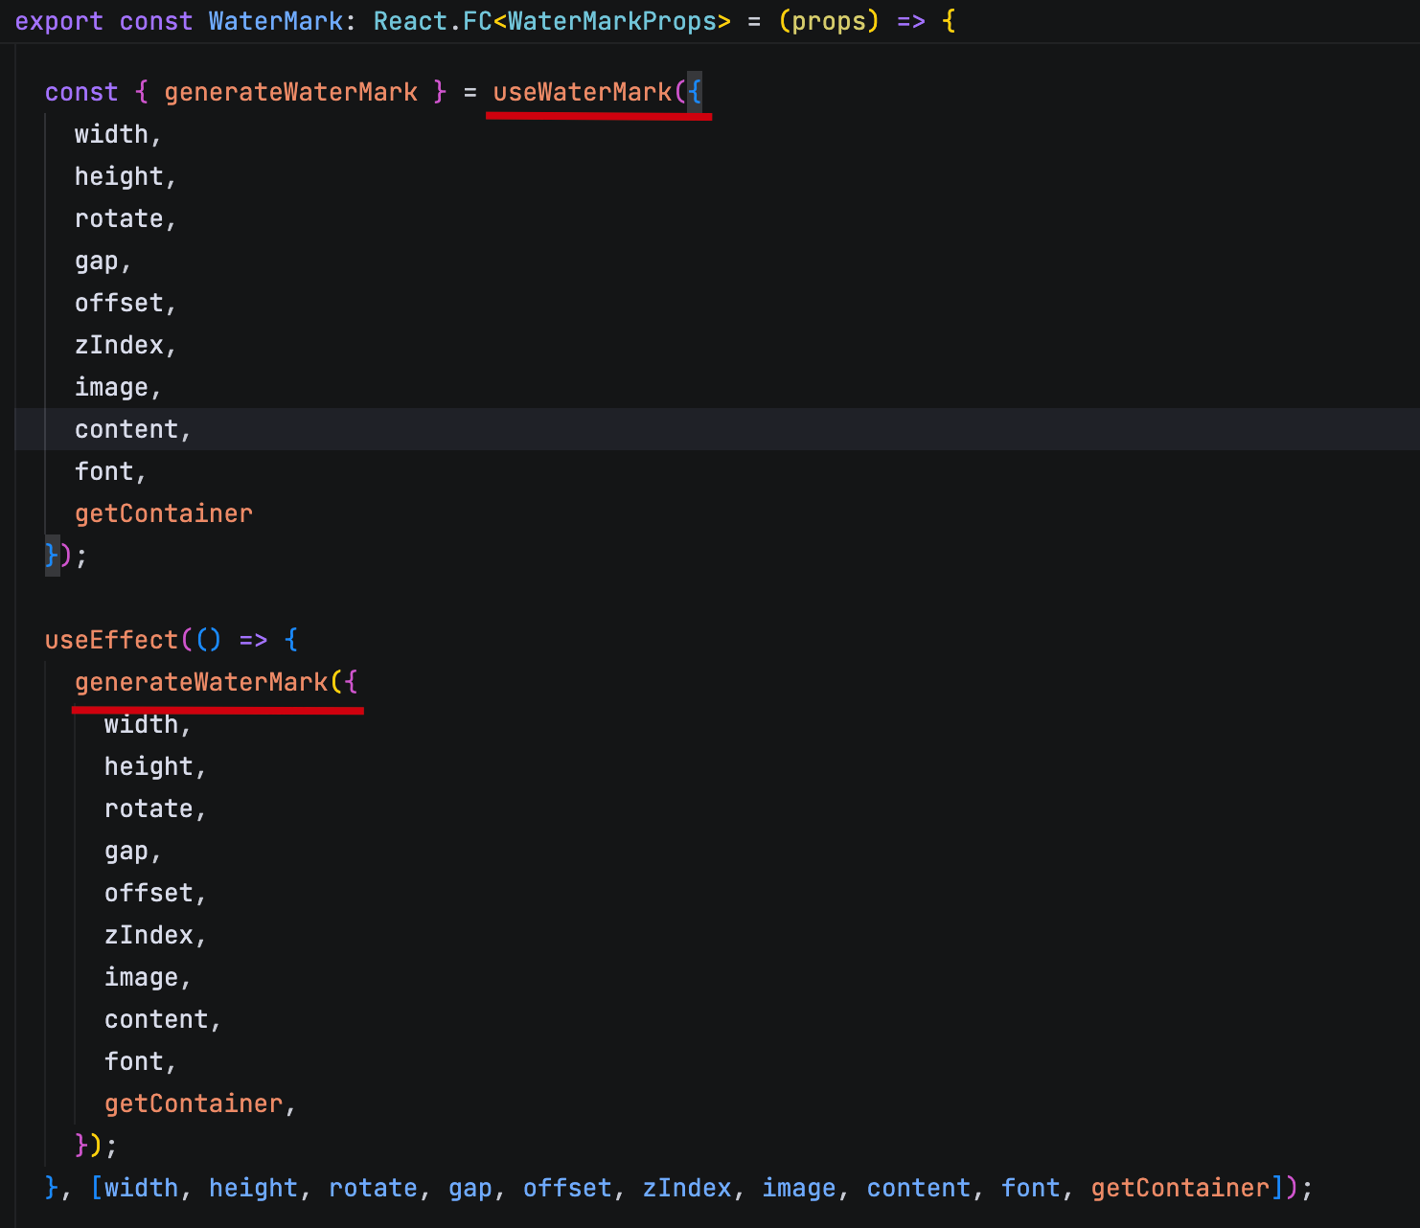Click the const keyword before generateWaterMark destructuring
The height and width of the screenshot is (1228, 1420).
click(81, 92)
